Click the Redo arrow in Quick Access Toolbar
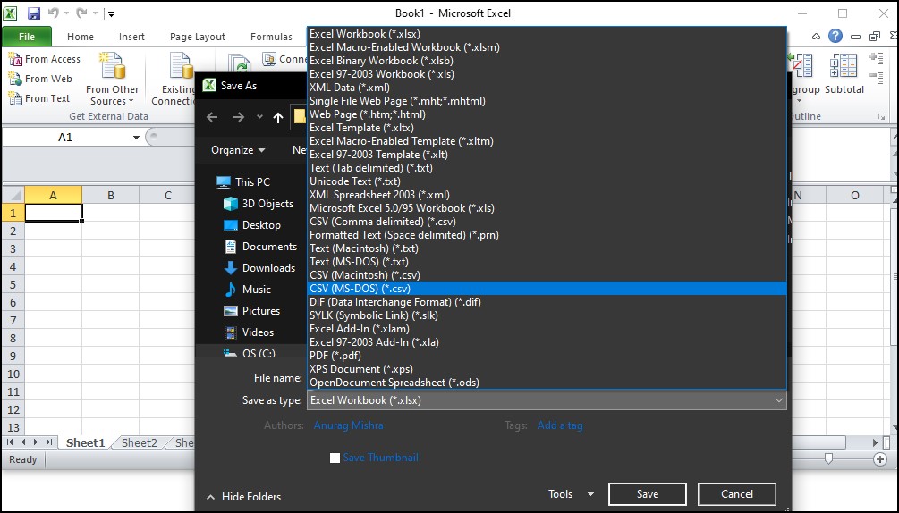This screenshot has height=513, width=899. [81, 13]
